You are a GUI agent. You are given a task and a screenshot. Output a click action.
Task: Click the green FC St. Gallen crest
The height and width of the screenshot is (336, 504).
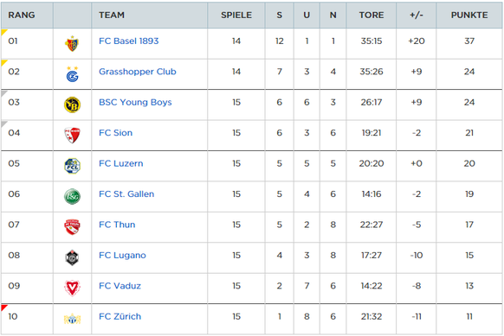point(73,197)
